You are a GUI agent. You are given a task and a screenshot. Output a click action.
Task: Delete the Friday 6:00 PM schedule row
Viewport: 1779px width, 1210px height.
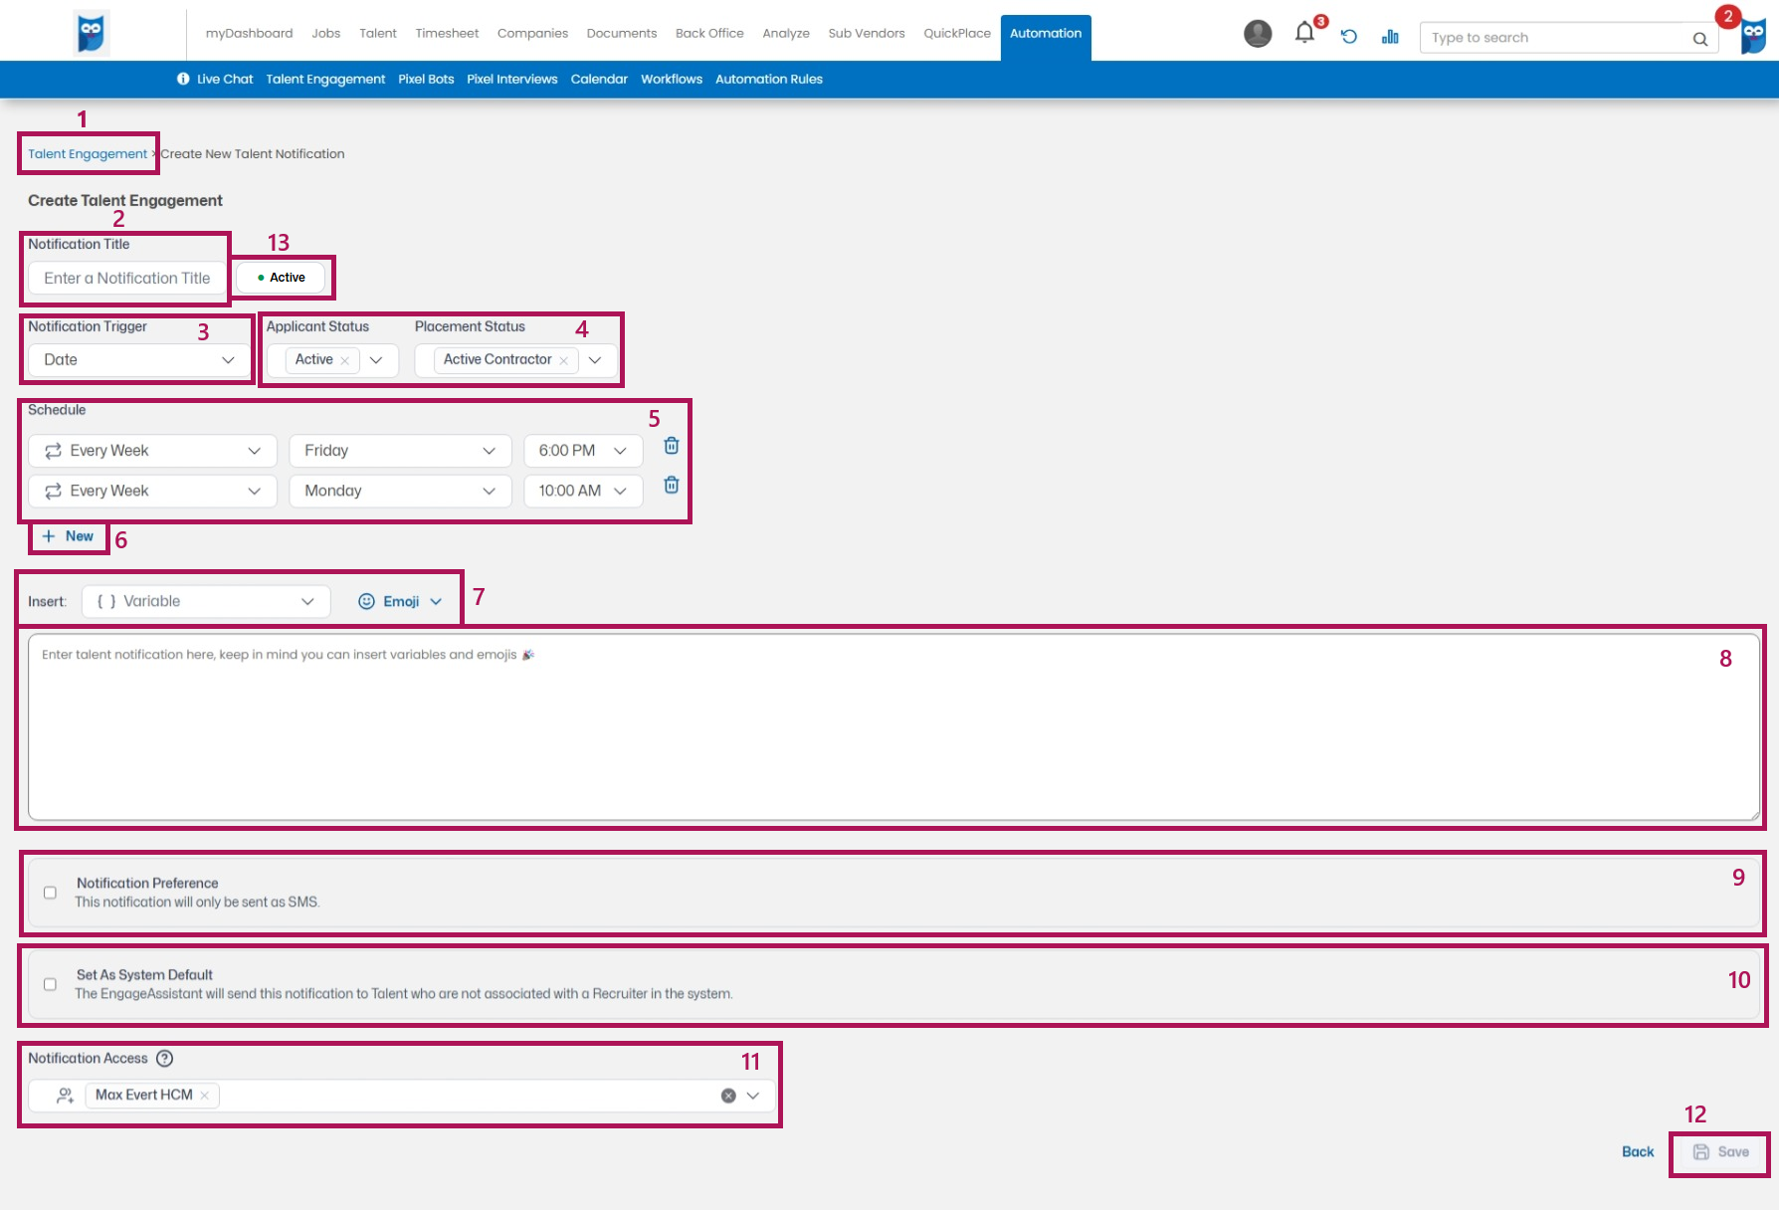[x=672, y=446]
